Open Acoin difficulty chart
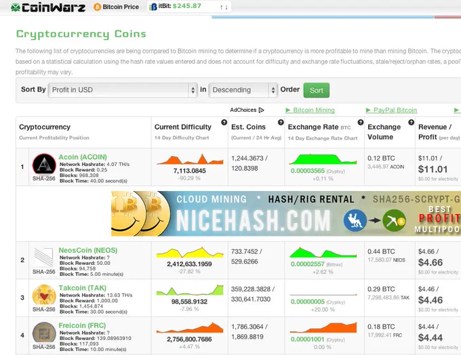The width and height of the screenshot is (461, 355). [190, 159]
